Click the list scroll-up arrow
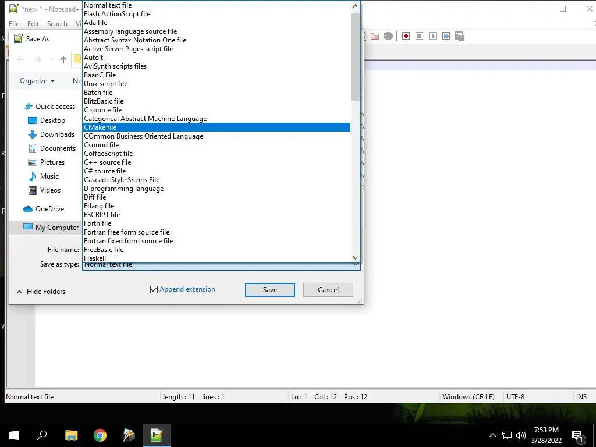 pos(355,6)
